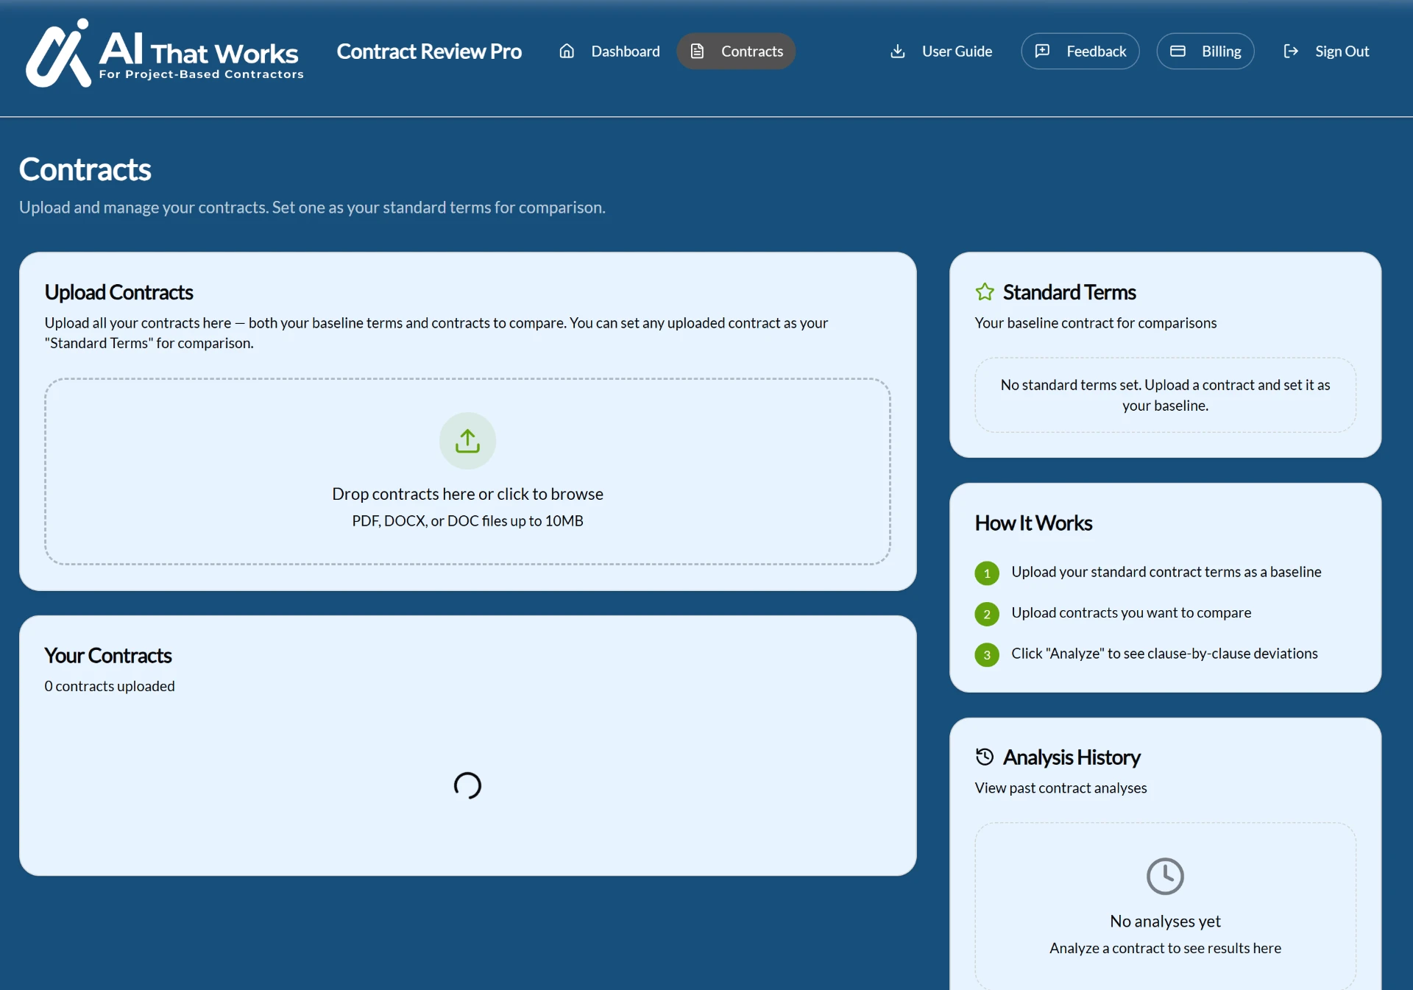
Task: Open the Dashboard nav item
Action: [x=609, y=52]
